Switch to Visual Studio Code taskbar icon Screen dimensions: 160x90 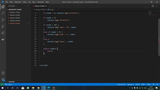point(43,88)
